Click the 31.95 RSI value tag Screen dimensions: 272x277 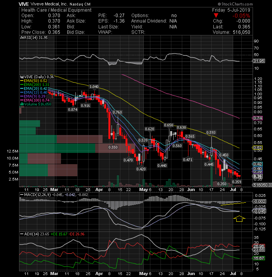click(259, 61)
